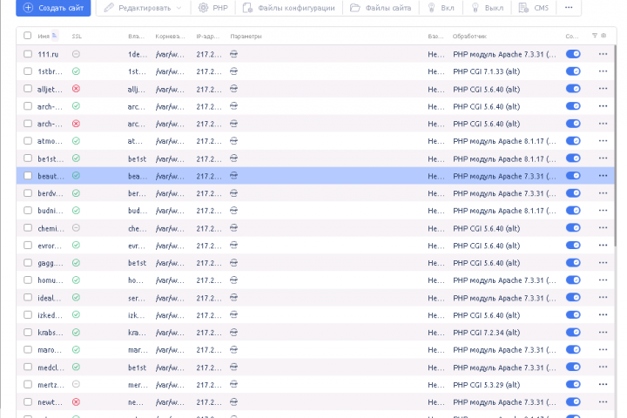Click table column settings gear icon
This screenshot has width=627, height=418.
click(603, 36)
